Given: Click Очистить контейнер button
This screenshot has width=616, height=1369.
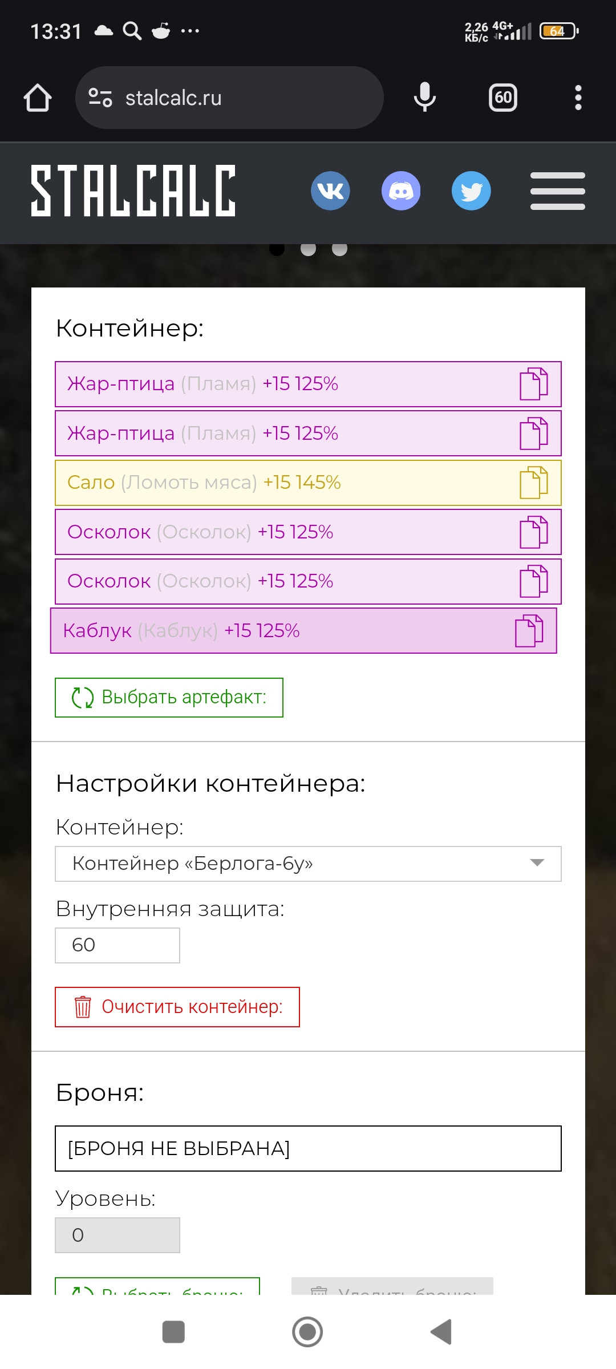Looking at the screenshot, I should pos(177,1007).
